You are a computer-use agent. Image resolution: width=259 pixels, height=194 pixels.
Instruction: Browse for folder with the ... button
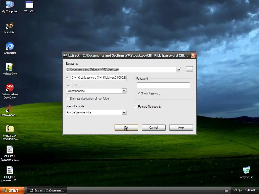(x=189, y=69)
